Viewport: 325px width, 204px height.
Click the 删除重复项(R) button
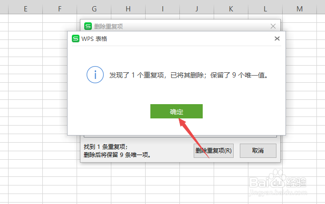(x=214, y=151)
